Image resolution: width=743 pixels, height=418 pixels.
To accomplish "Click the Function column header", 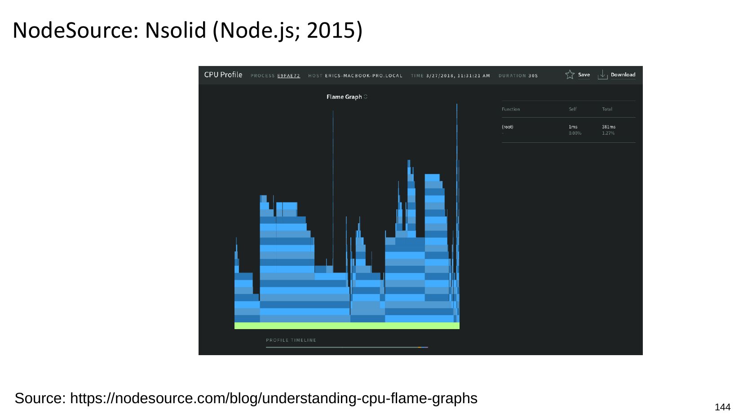I will point(511,109).
